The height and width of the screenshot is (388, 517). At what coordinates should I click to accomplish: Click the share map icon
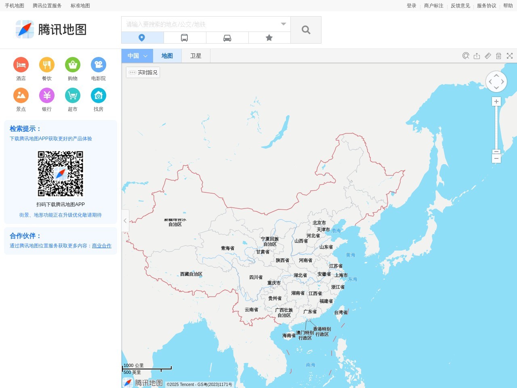click(477, 56)
